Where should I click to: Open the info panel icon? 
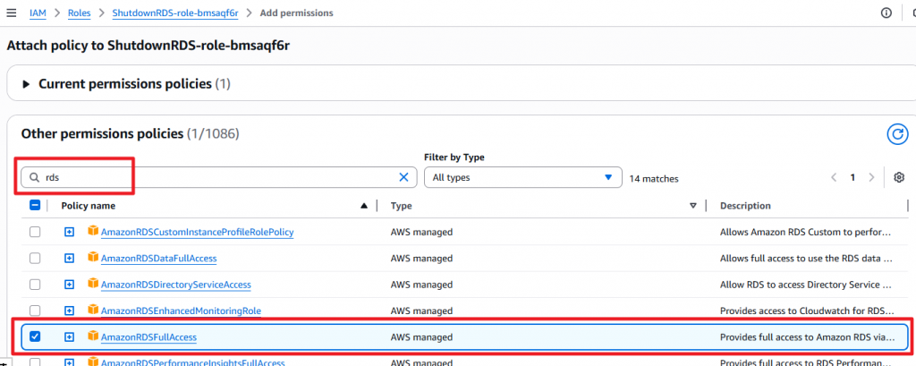[886, 13]
